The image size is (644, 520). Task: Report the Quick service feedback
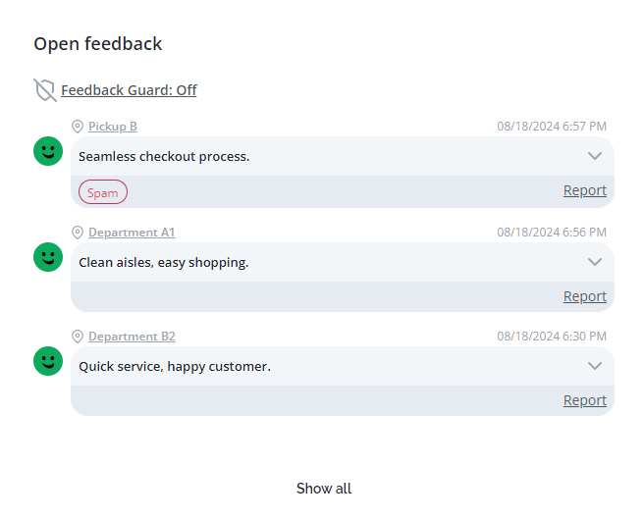pos(584,400)
